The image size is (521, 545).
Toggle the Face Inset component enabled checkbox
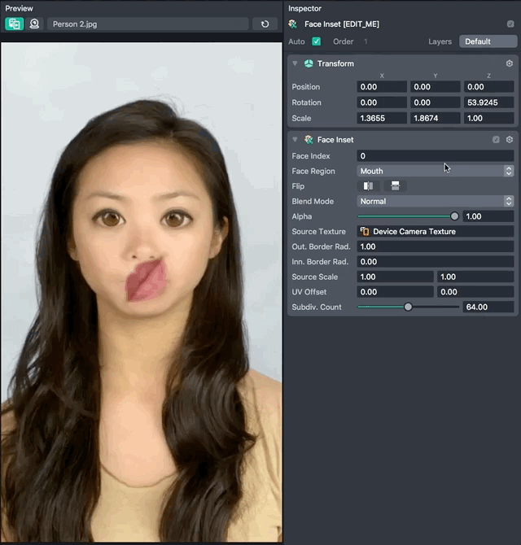[496, 140]
